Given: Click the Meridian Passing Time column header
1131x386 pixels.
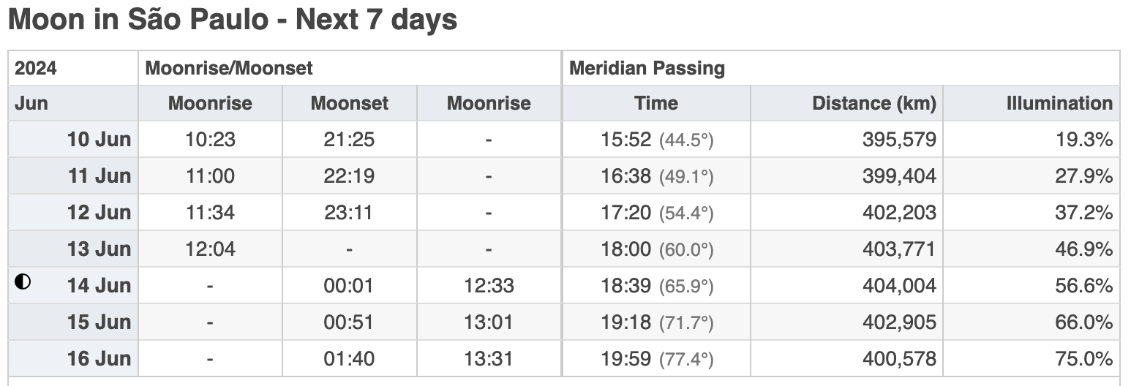Looking at the screenshot, I should pyautogui.click(x=656, y=103).
